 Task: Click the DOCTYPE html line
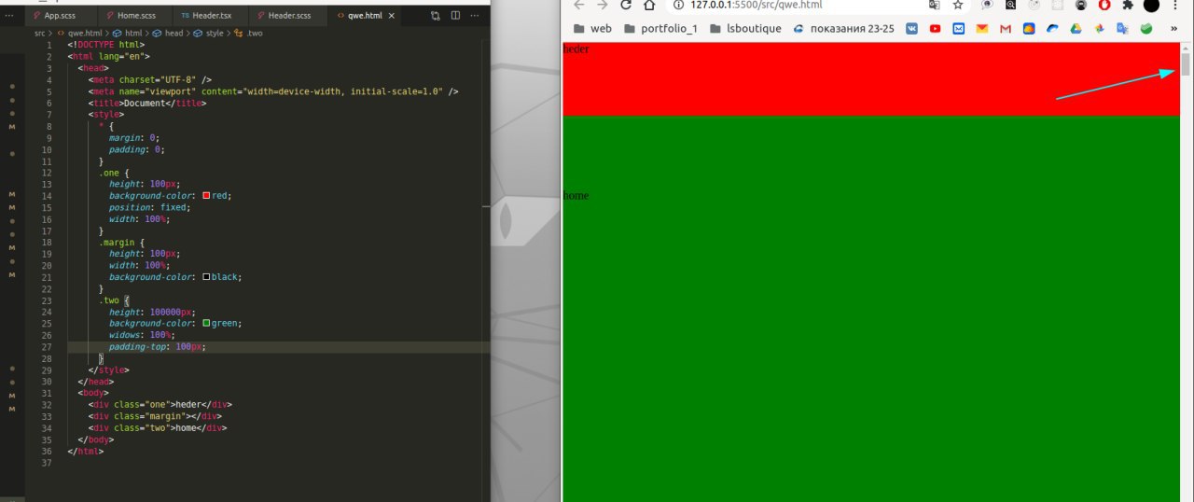pyautogui.click(x=105, y=45)
